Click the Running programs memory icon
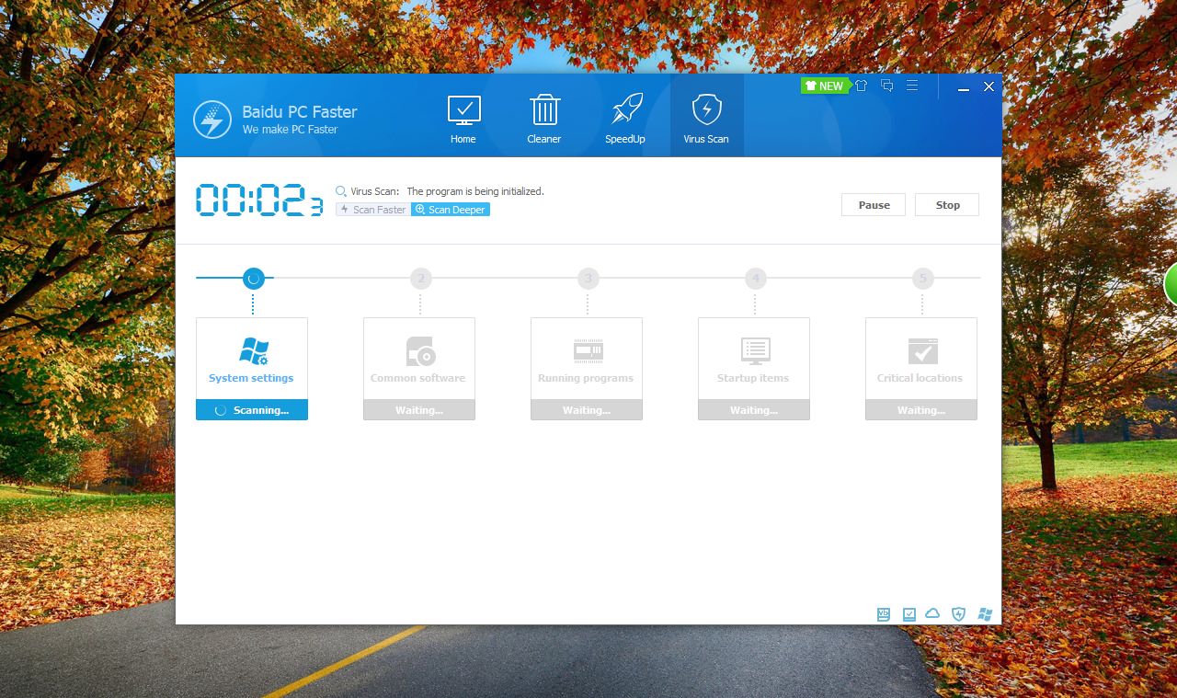The height and width of the screenshot is (698, 1177). [588, 351]
